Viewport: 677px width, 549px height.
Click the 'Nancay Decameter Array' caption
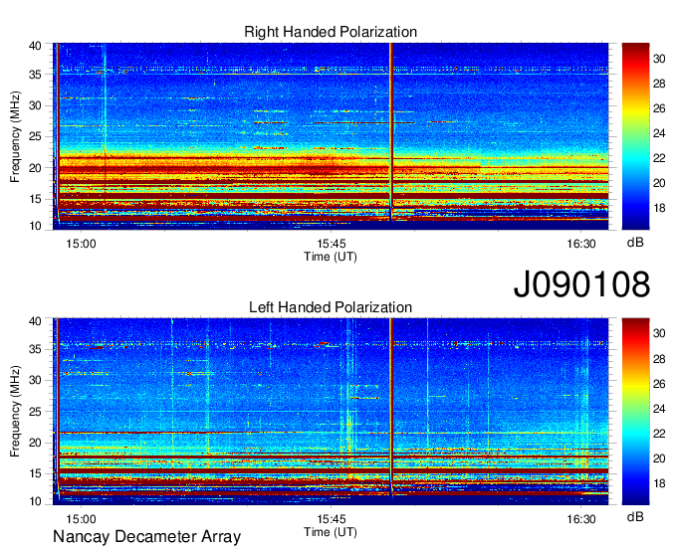click(x=146, y=536)
